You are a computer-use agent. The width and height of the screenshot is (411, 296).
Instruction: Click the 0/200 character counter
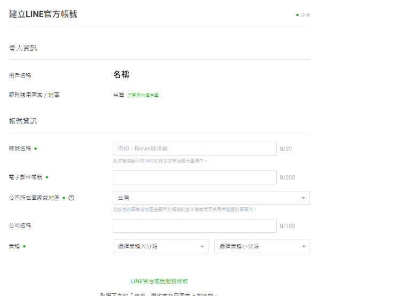pos(288,177)
